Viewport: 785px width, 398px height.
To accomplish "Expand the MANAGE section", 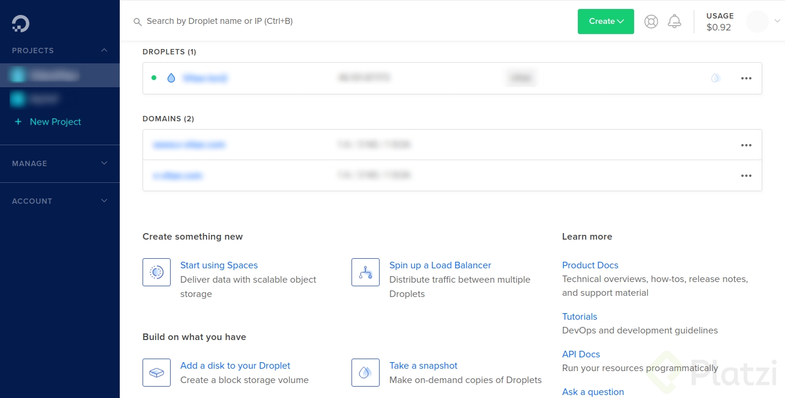I will (x=102, y=163).
